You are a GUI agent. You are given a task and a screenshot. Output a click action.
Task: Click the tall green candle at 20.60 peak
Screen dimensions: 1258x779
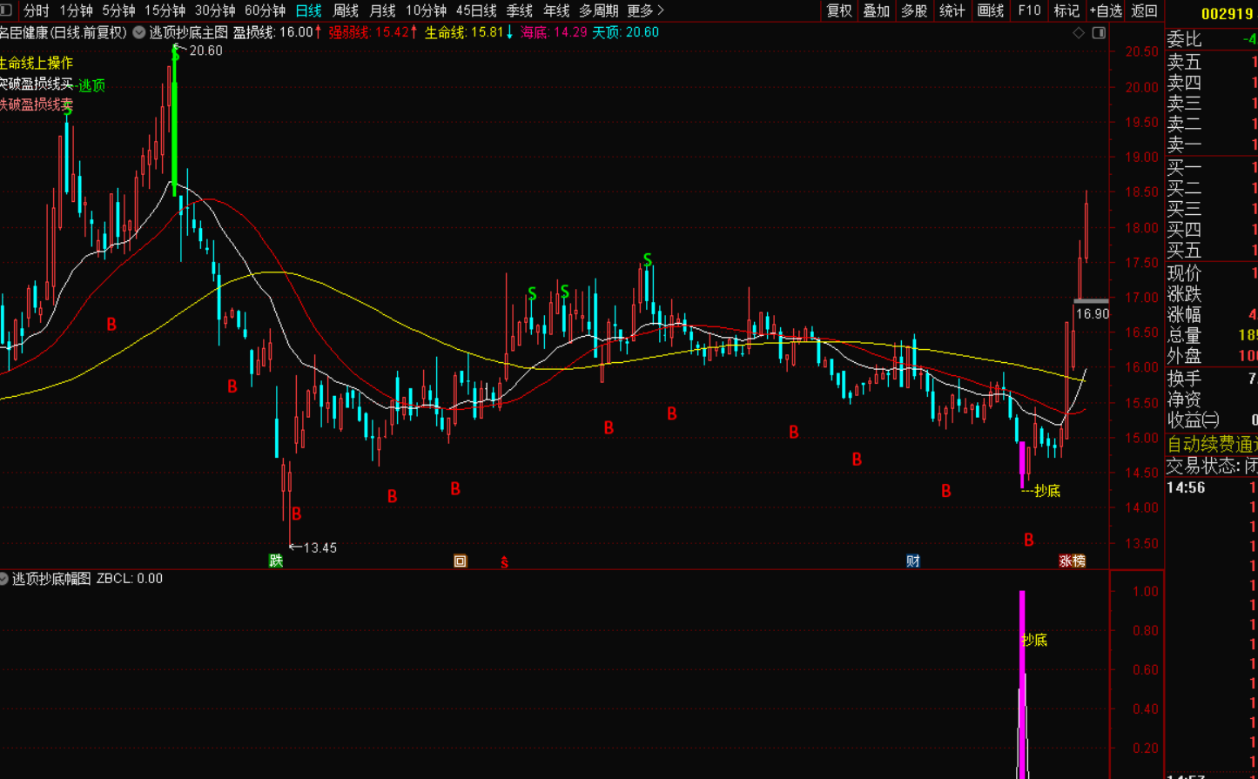175,131
